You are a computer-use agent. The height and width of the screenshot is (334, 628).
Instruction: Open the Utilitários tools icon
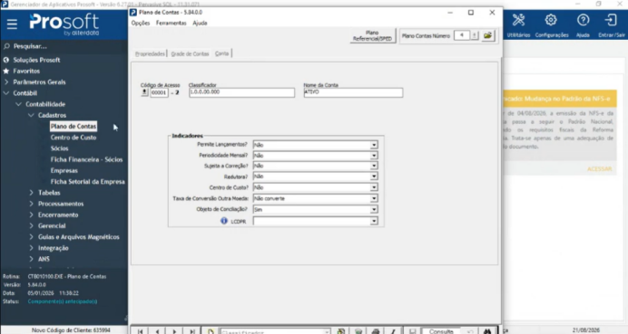coord(518,20)
